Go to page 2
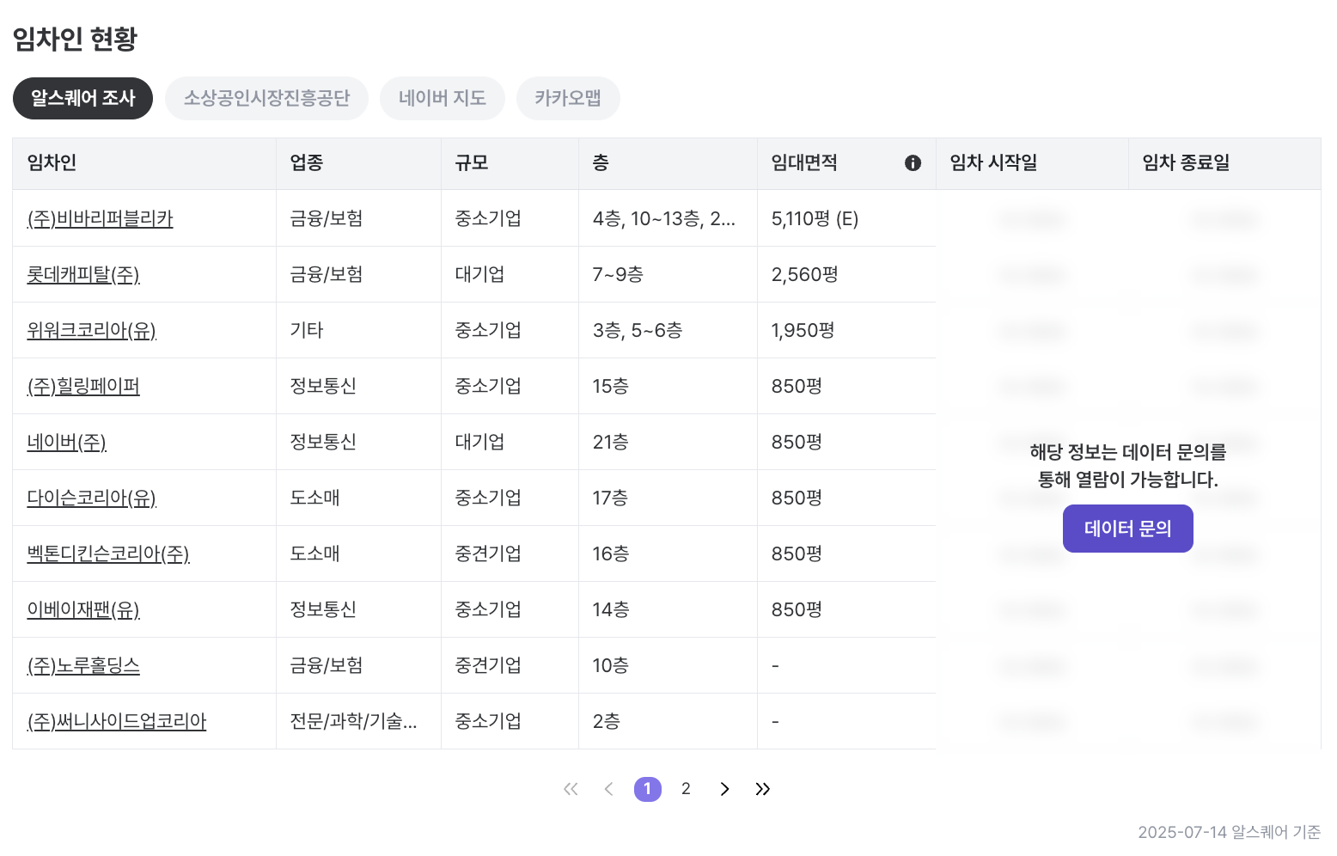 tap(686, 789)
